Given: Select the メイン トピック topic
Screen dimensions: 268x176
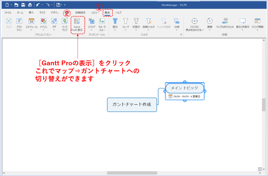Looking at the screenshot, I should click(x=185, y=88).
